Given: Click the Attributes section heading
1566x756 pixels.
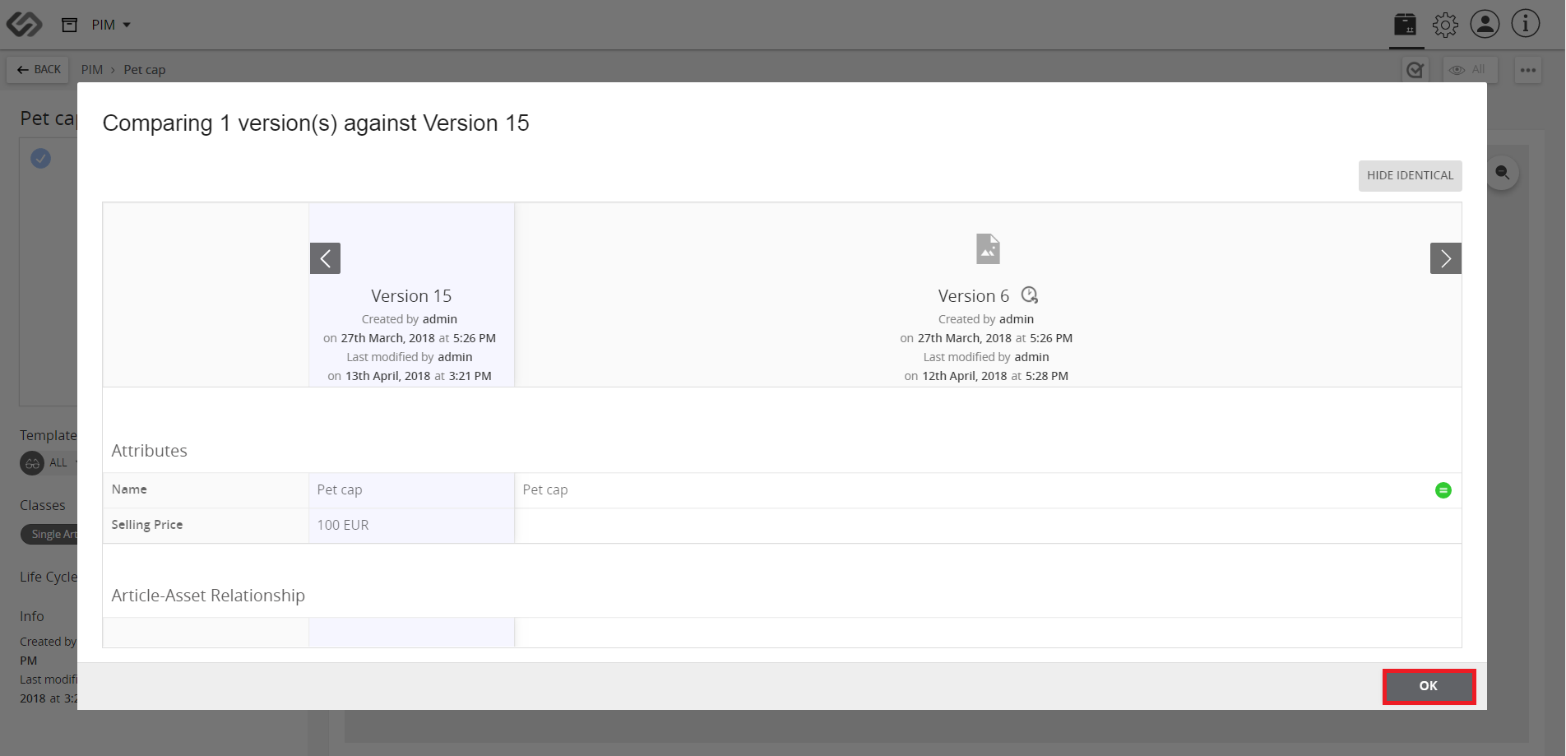Looking at the screenshot, I should pyautogui.click(x=150, y=451).
